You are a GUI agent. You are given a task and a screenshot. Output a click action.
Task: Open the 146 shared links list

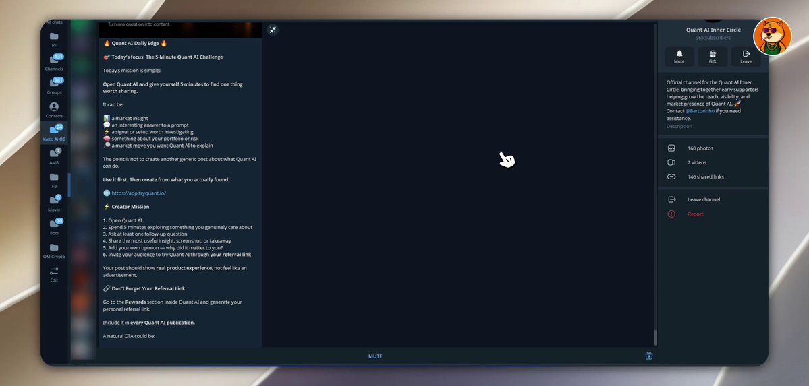(x=713, y=176)
